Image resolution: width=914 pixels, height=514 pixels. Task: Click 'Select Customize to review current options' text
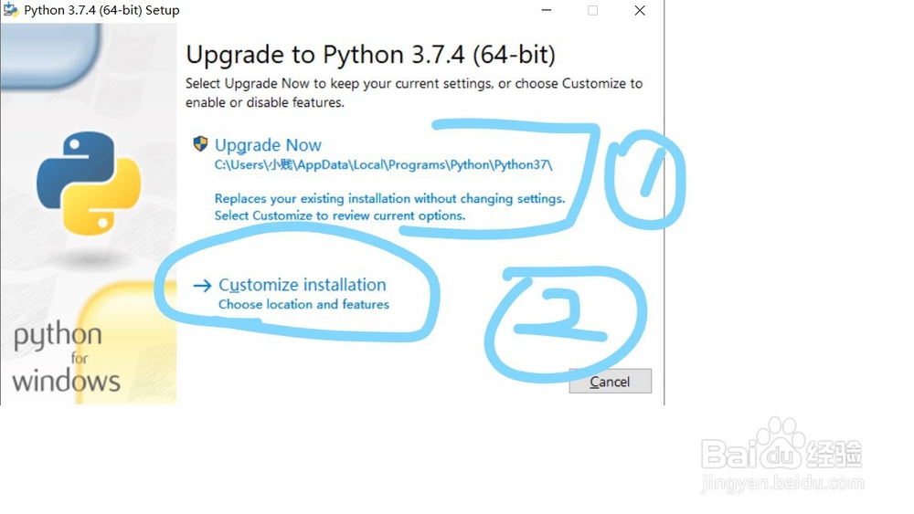[x=339, y=215]
